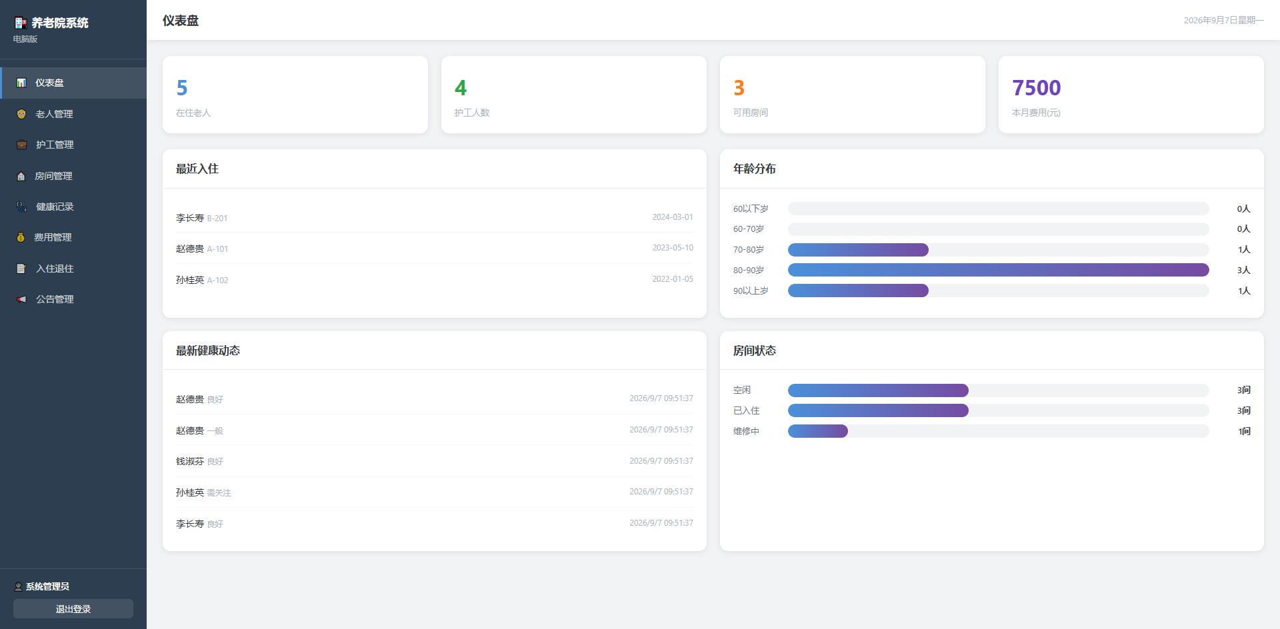Click the 公告管理 megaphone icon
The height and width of the screenshot is (629, 1280).
(x=21, y=299)
